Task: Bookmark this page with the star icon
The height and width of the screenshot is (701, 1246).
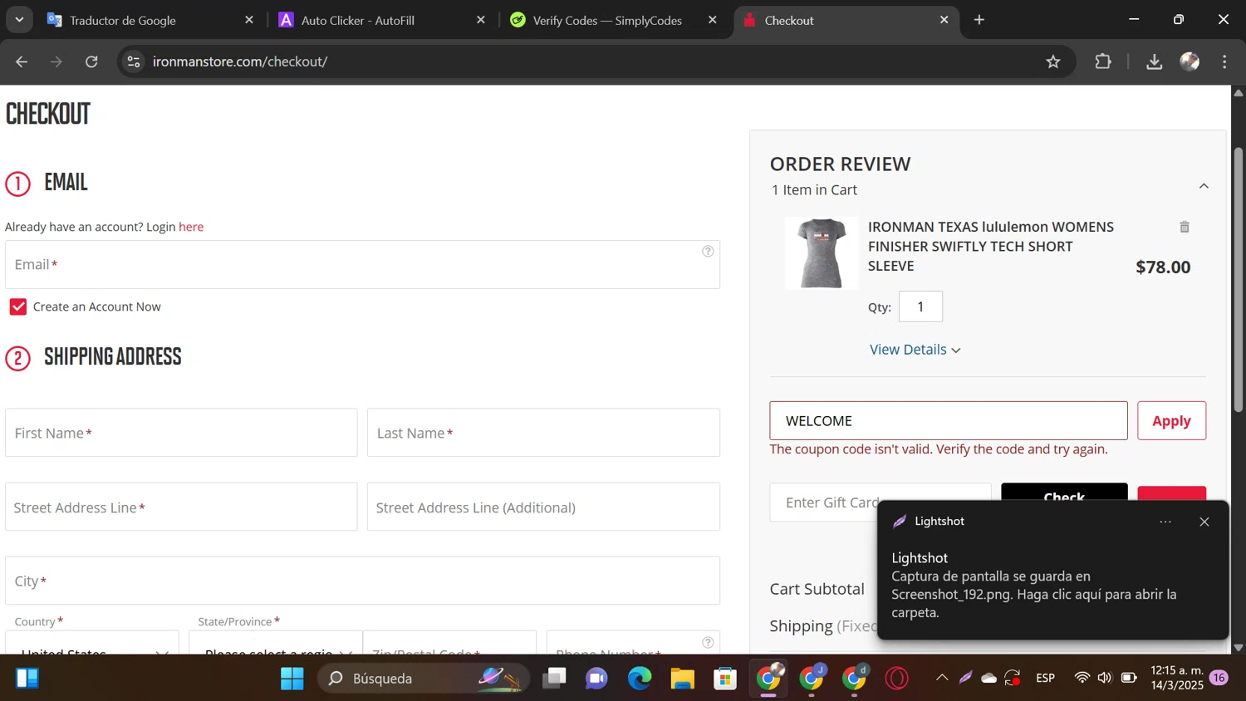Action: point(1053,61)
